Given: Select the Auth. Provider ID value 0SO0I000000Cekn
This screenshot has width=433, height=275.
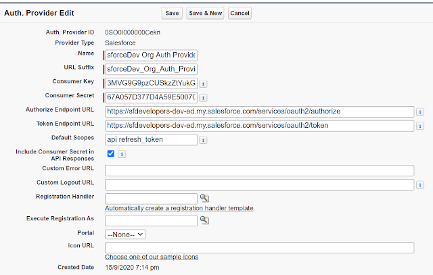Looking at the screenshot, I should click(x=133, y=32).
